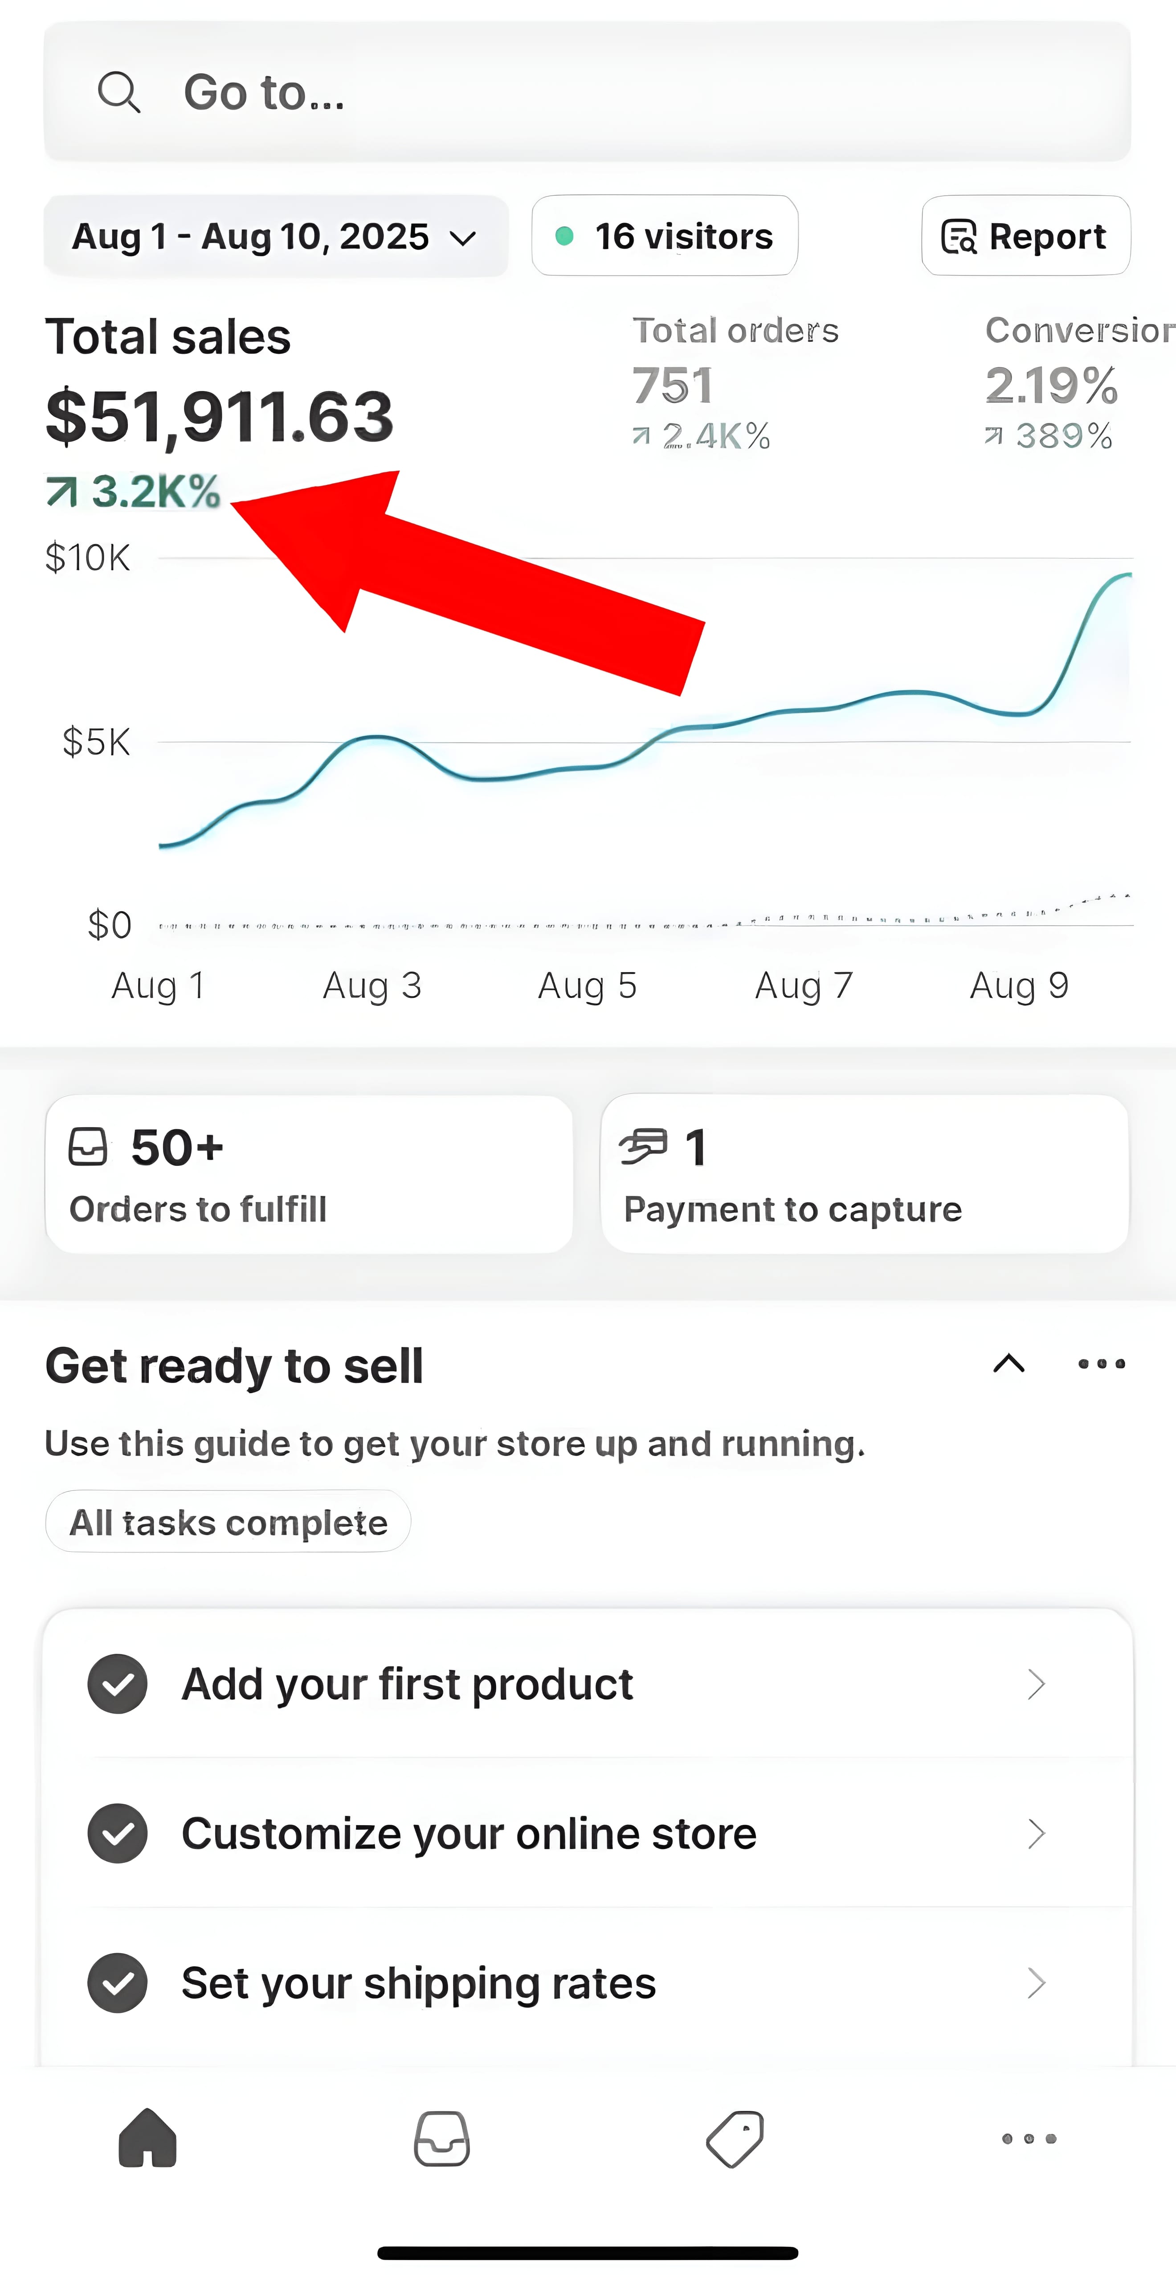Open the Home tab icon
This screenshot has width=1176, height=2282.
tap(148, 2138)
